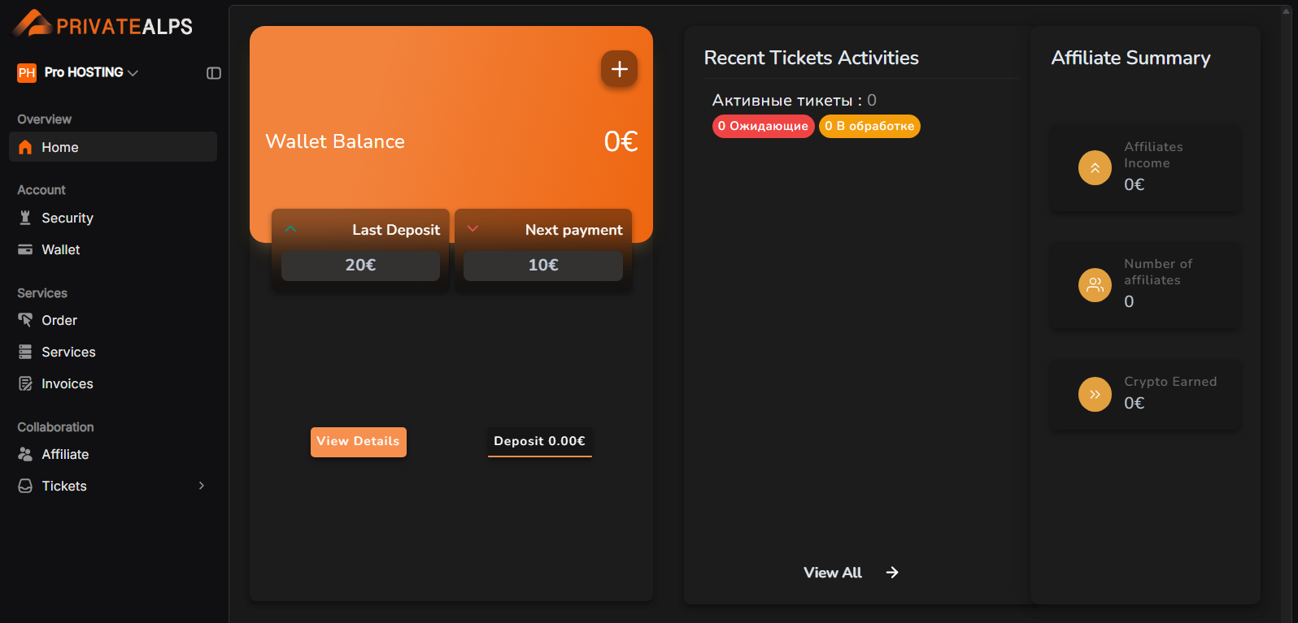
Task: Click the Affiliates Income round icon
Action: tap(1095, 168)
